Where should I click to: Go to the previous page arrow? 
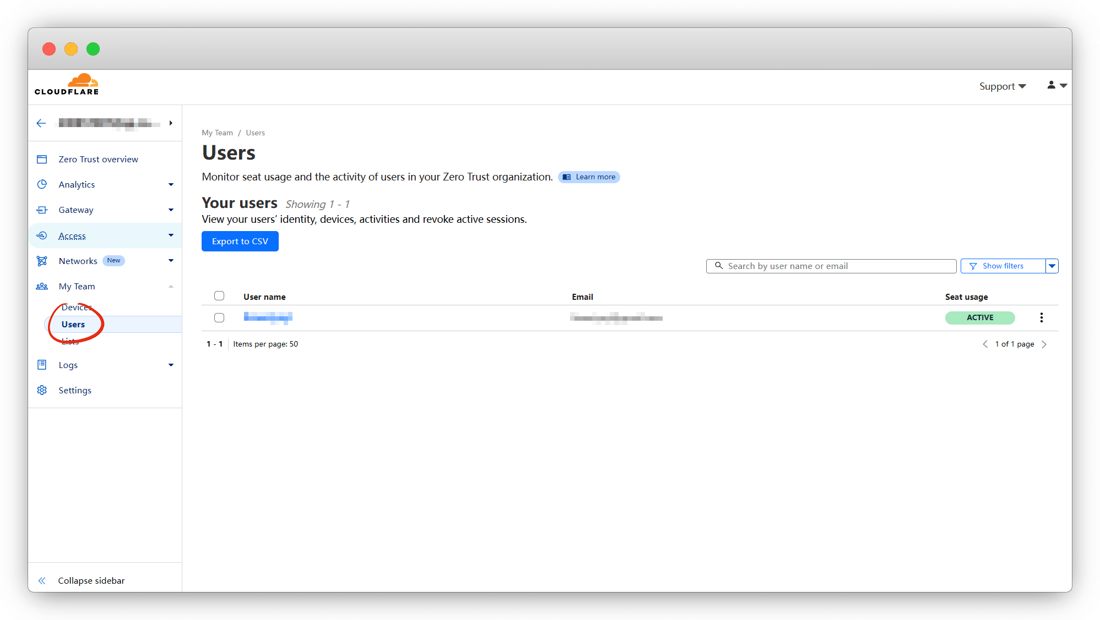point(985,344)
